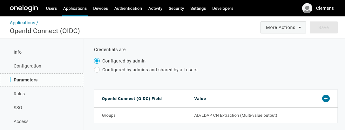Add a parameter with plus icon
The width and height of the screenshot is (345, 130).
(x=326, y=98)
